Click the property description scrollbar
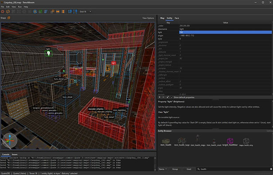 pyautogui.click(x=272, y=114)
